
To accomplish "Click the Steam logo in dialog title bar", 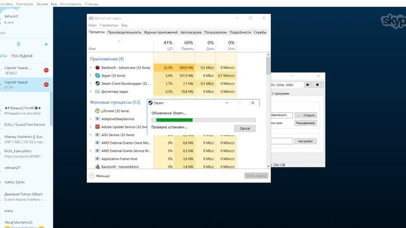I will click(x=150, y=103).
